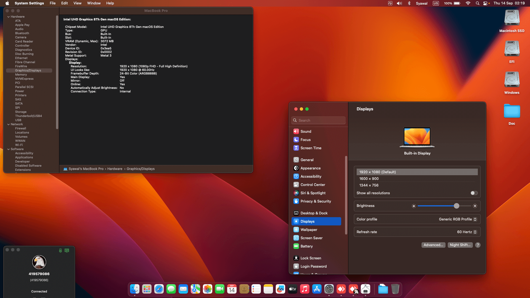The image size is (530, 298).
Task: Enable Show all resolutions
Action: point(474,193)
